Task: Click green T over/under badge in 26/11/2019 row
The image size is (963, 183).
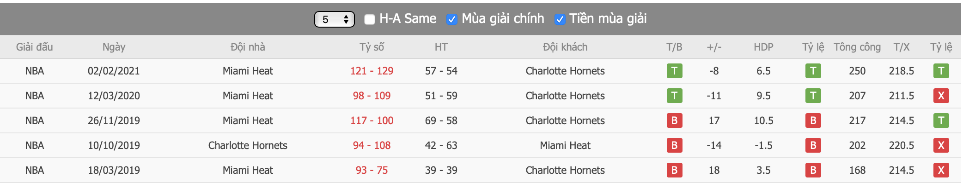Action: click(941, 120)
